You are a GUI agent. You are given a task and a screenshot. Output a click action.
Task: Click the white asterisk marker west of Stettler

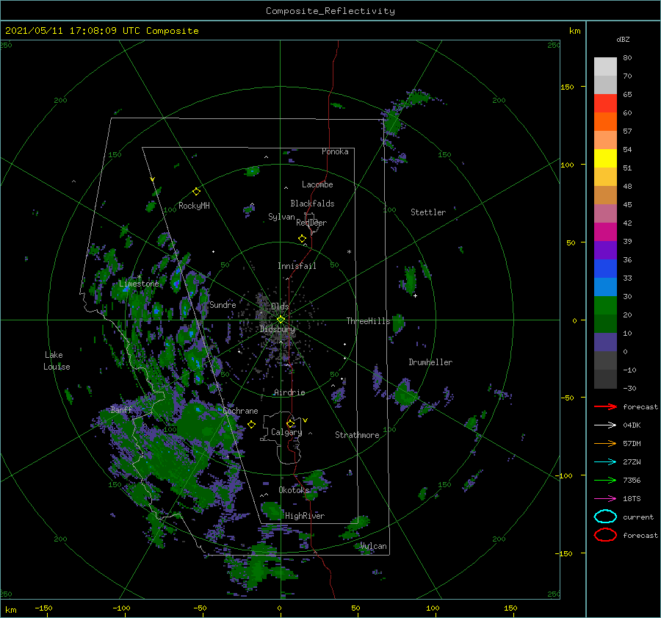click(x=349, y=252)
